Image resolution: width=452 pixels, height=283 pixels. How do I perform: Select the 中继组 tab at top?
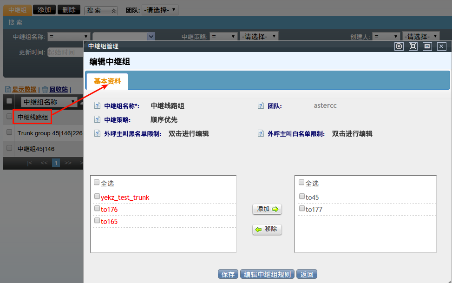tap(17, 10)
